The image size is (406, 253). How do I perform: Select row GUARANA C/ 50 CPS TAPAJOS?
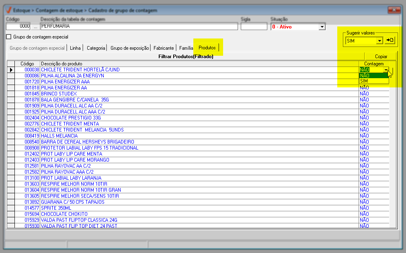[198, 202]
